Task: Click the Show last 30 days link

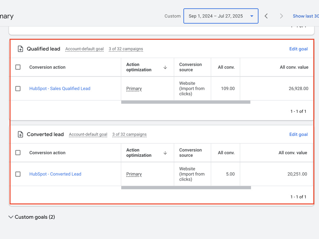Action: (306, 16)
